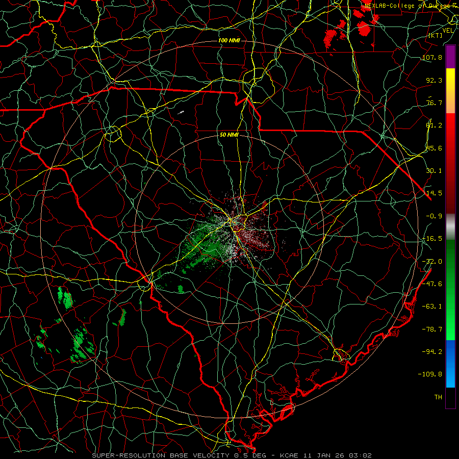Pick the black TH segment of the color bar
This screenshot has width=459, height=459.
pos(450,397)
